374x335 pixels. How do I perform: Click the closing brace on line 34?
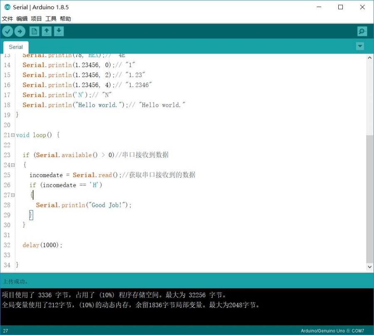tap(17, 265)
